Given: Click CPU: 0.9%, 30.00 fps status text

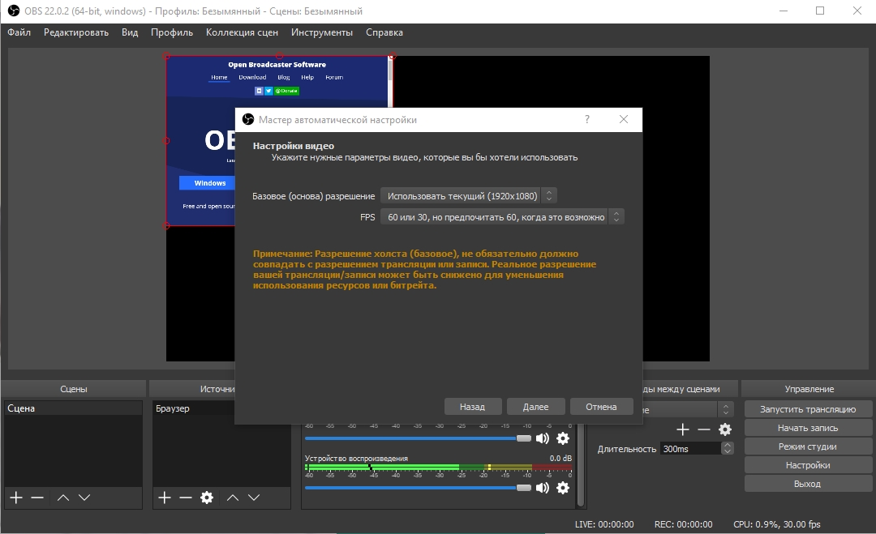Looking at the screenshot, I should pyautogui.click(x=776, y=524).
